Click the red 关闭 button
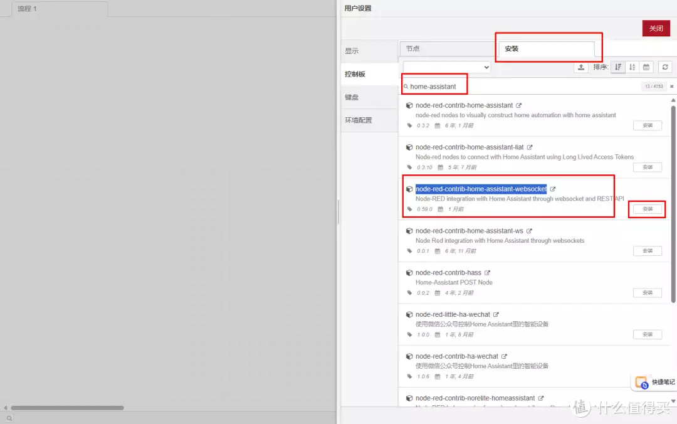677x424 pixels. (656, 28)
